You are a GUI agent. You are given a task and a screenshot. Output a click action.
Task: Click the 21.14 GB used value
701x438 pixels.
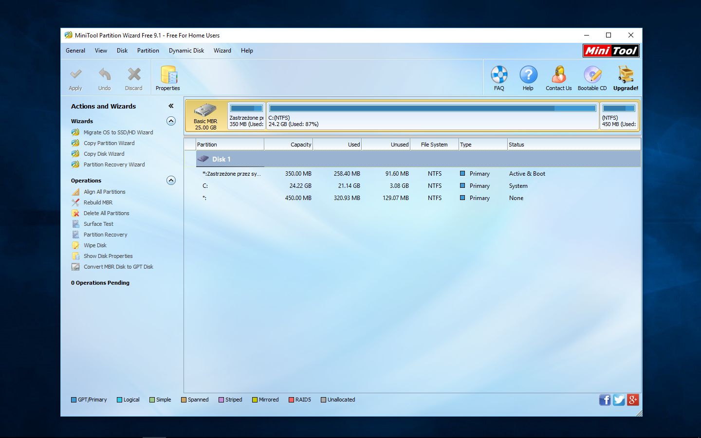click(349, 186)
